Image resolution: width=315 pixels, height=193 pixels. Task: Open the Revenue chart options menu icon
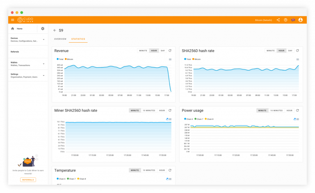point(170,59)
